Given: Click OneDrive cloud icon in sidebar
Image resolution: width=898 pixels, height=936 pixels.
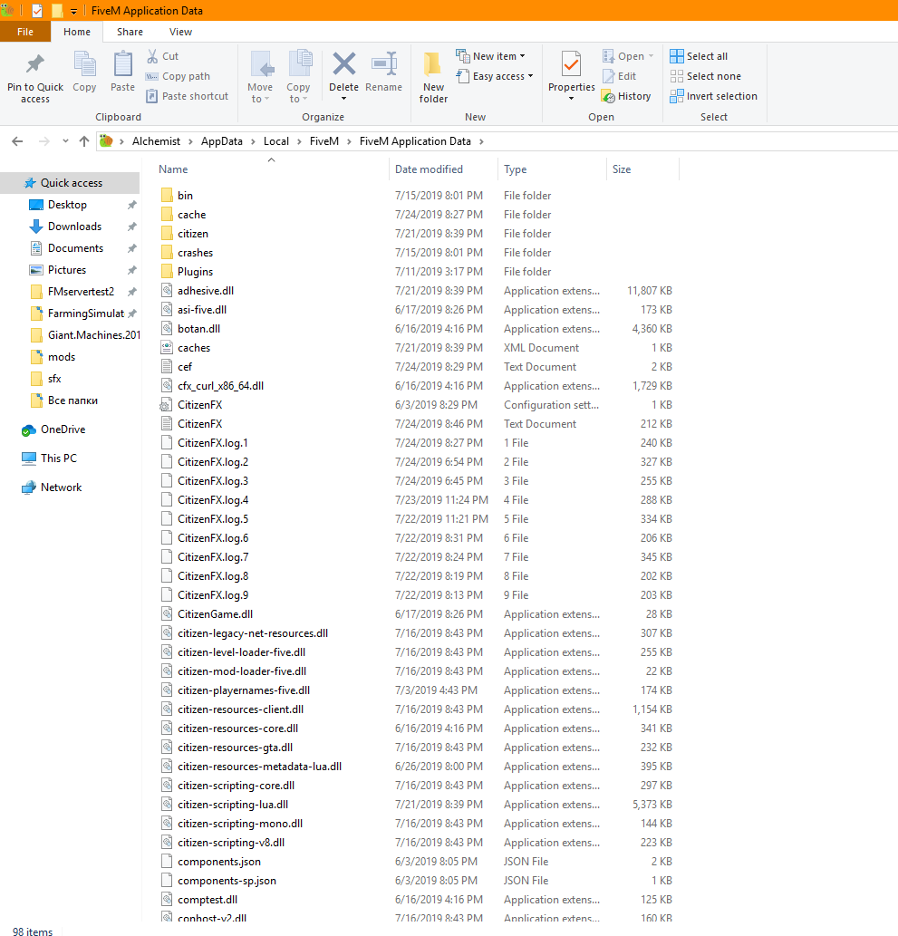Looking at the screenshot, I should click(x=28, y=429).
